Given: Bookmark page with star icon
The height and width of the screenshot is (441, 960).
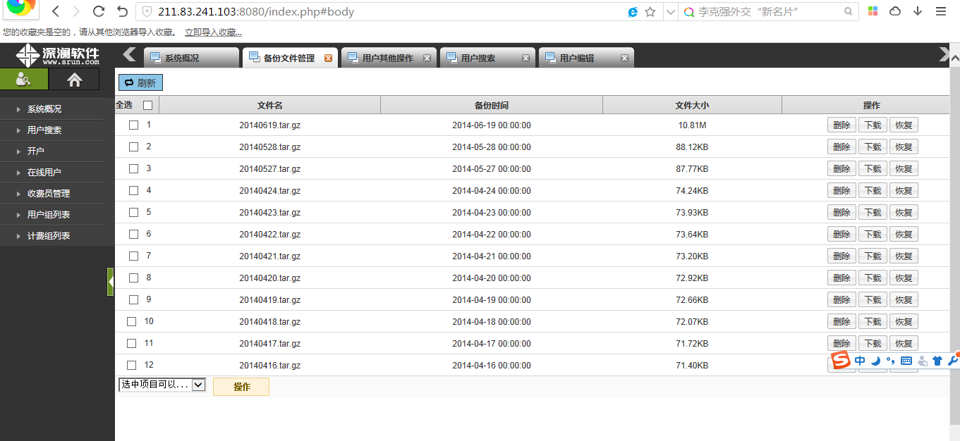Looking at the screenshot, I should (x=650, y=11).
